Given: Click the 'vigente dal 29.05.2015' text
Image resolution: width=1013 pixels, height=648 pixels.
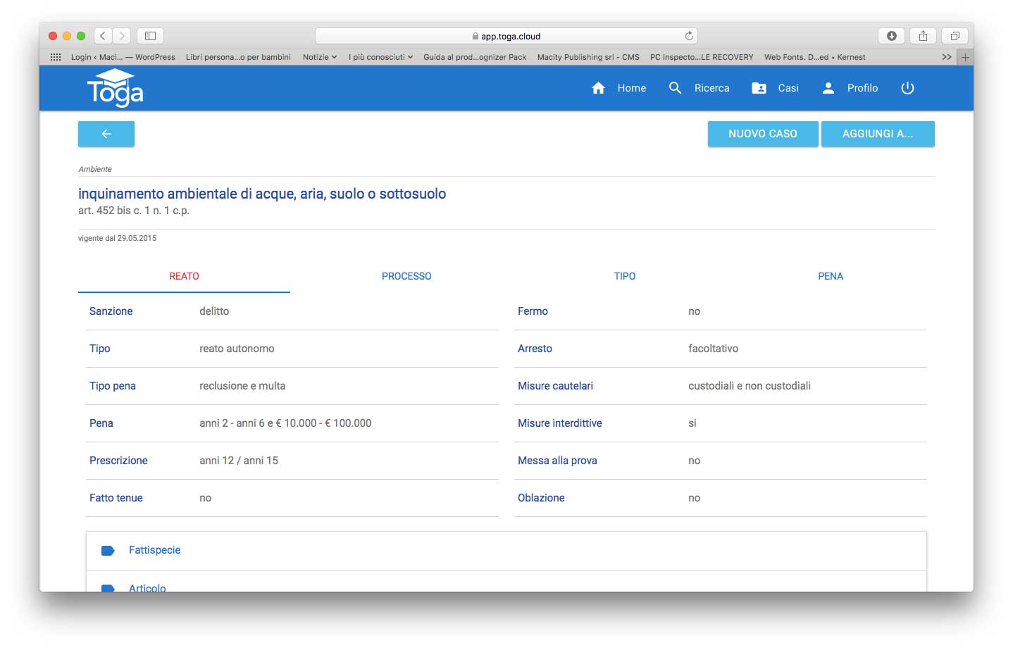Looking at the screenshot, I should pos(118,238).
